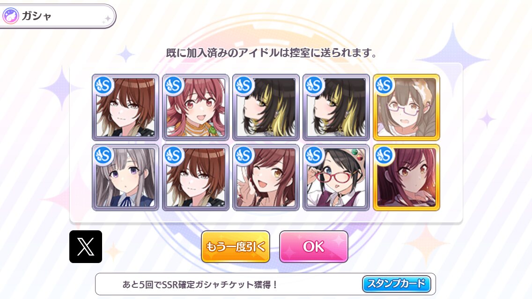Click the S rarity badge on silver-haired card

(x=103, y=156)
